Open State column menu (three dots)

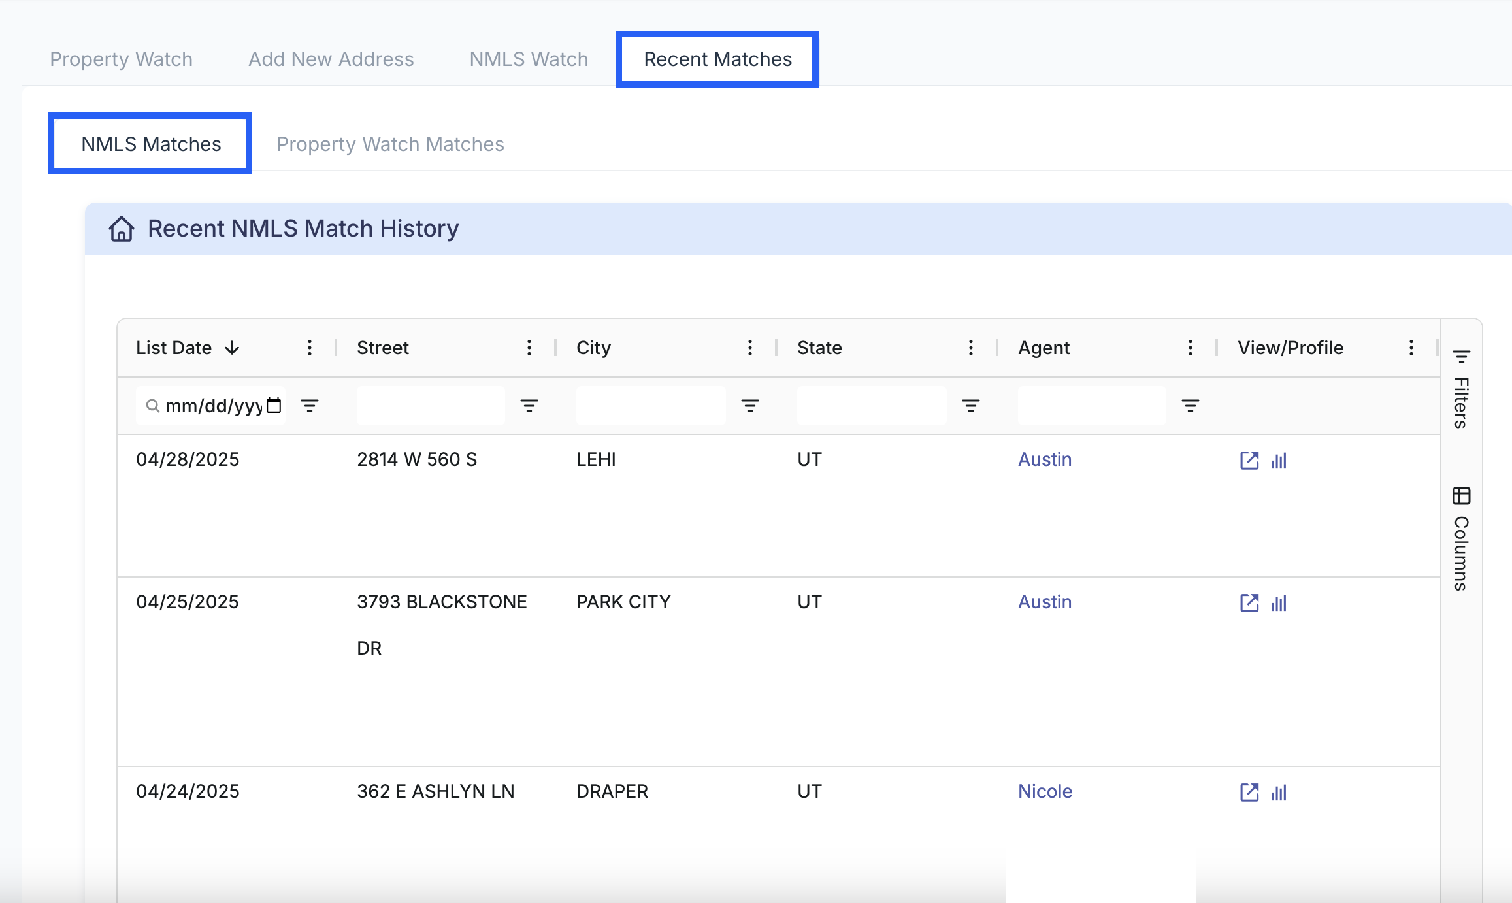pyautogui.click(x=971, y=348)
